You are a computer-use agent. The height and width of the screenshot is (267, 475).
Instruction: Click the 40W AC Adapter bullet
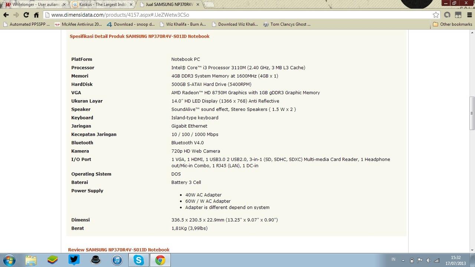(203, 195)
